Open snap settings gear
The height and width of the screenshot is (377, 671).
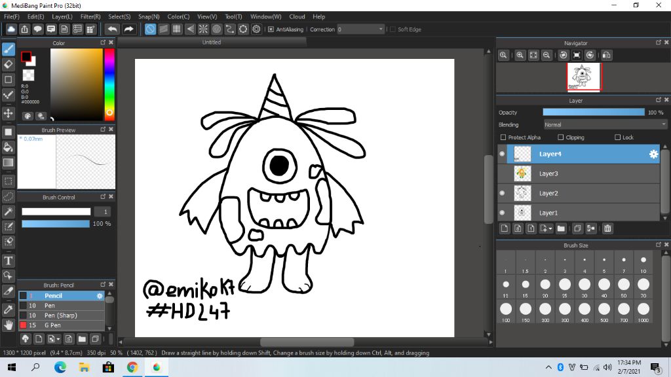tap(256, 29)
